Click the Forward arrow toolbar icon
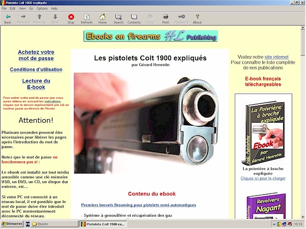The width and height of the screenshot is (306, 229). 23,17
